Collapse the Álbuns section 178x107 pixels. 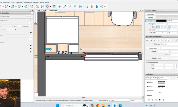tap(146, 74)
